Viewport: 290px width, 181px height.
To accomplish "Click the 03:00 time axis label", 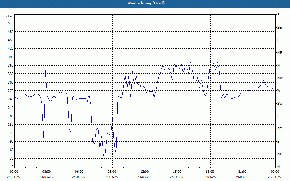I will [46, 172].
